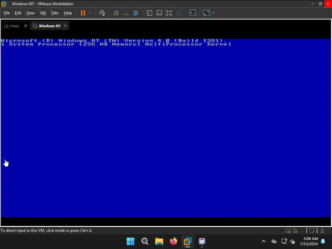Open the notification bell
Viewport: 332px width, 249px height.
point(323,241)
